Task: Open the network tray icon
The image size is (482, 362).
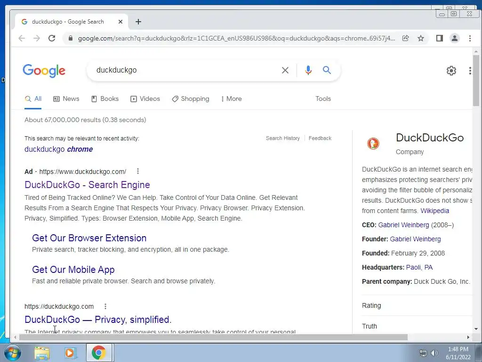Action: pyautogui.click(x=423, y=353)
